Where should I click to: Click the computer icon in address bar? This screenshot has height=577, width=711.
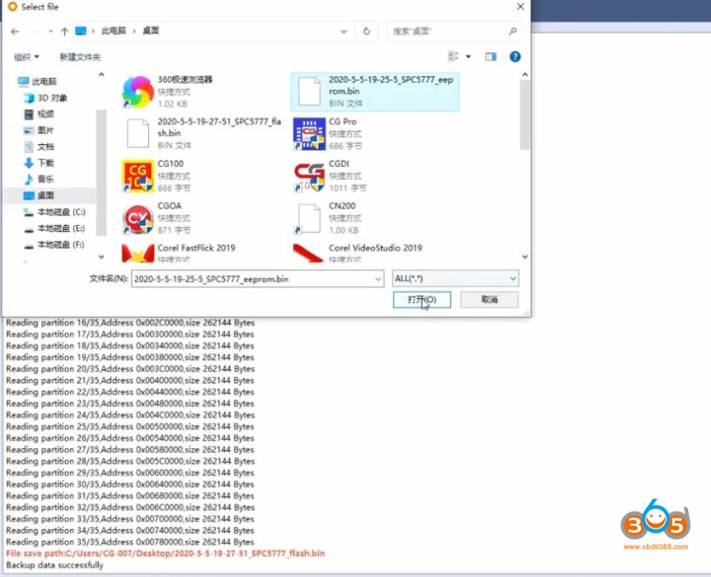tap(81, 31)
